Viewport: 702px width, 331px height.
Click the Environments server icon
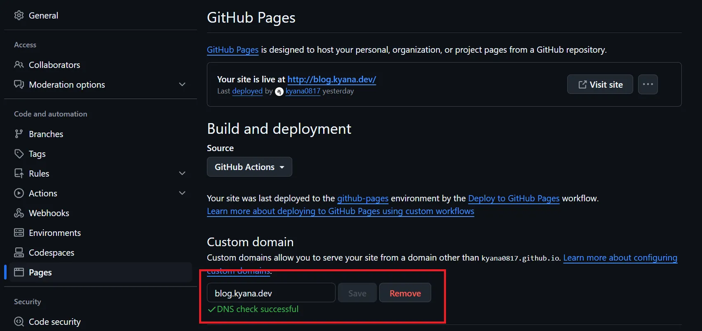pos(19,233)
